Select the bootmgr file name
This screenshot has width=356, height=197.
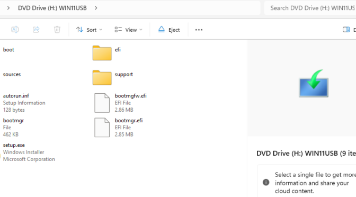13,121
